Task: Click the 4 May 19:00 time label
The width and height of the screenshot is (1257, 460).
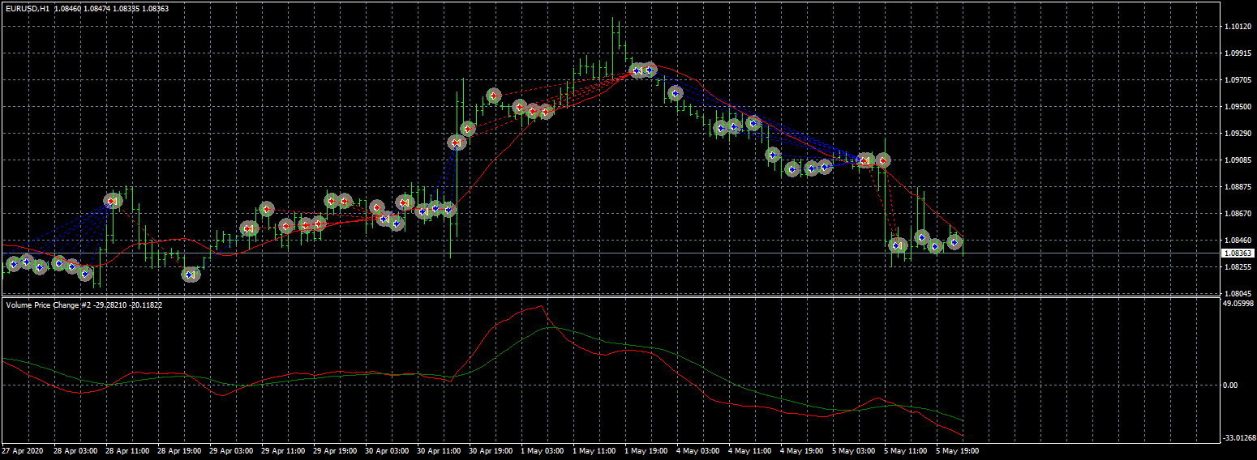Action: tap(802, 449)
